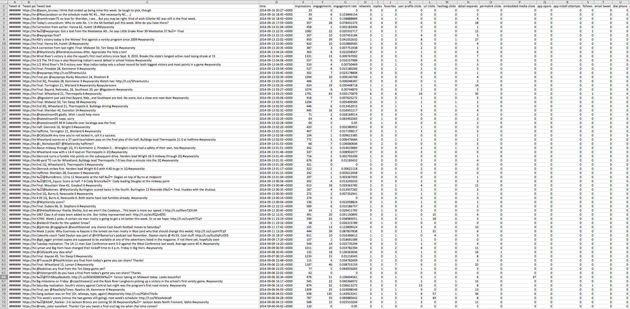Click the 'embedded media clicks' header cell
The width and height of the screenshot is (630, 309).
[519, 6]
